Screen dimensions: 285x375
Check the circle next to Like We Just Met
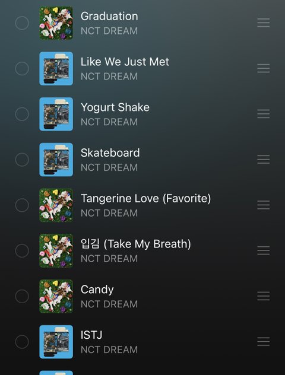pos(22,68)
